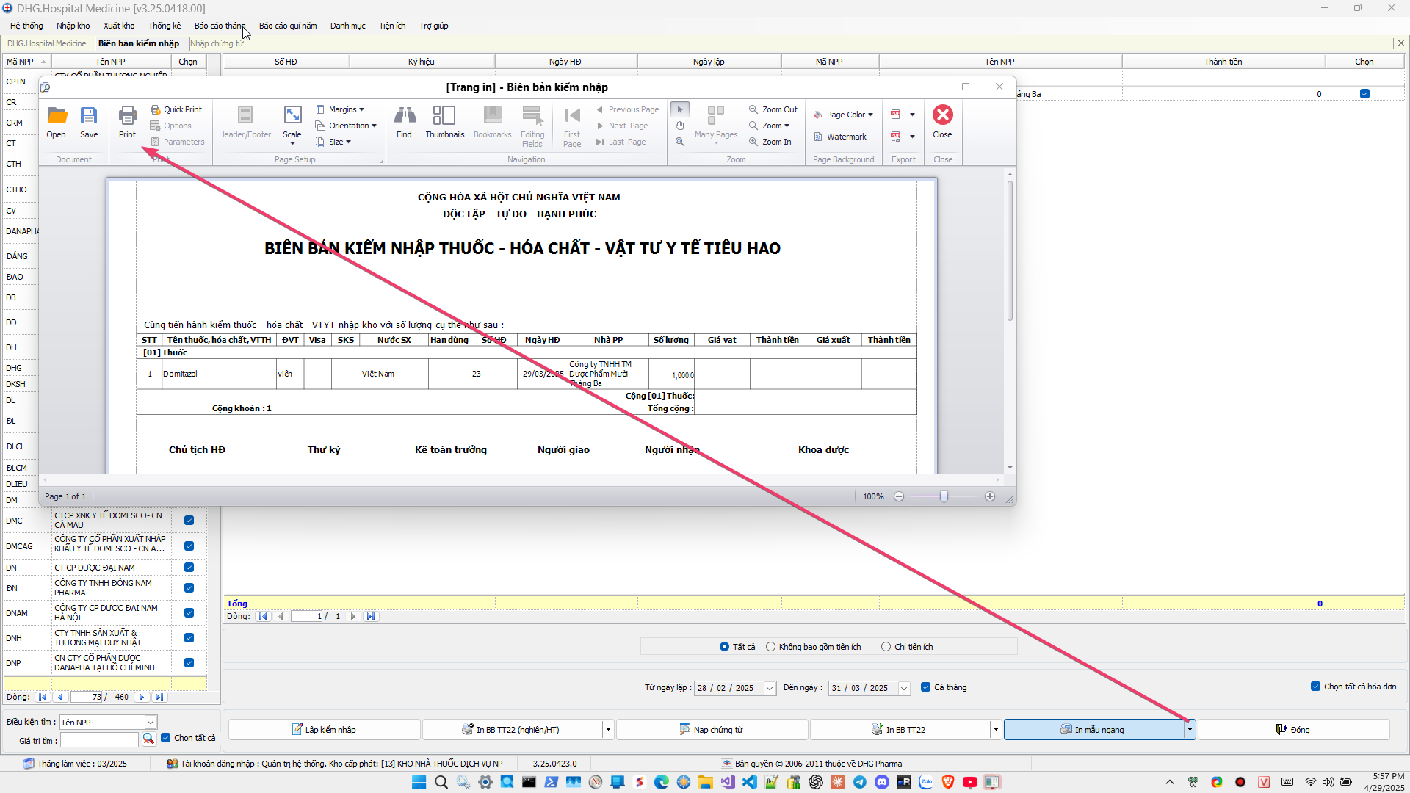The width and height of the screenshot is (1410, 793).
Task: Click the Find binoculars icon
Action: (404, 117)
